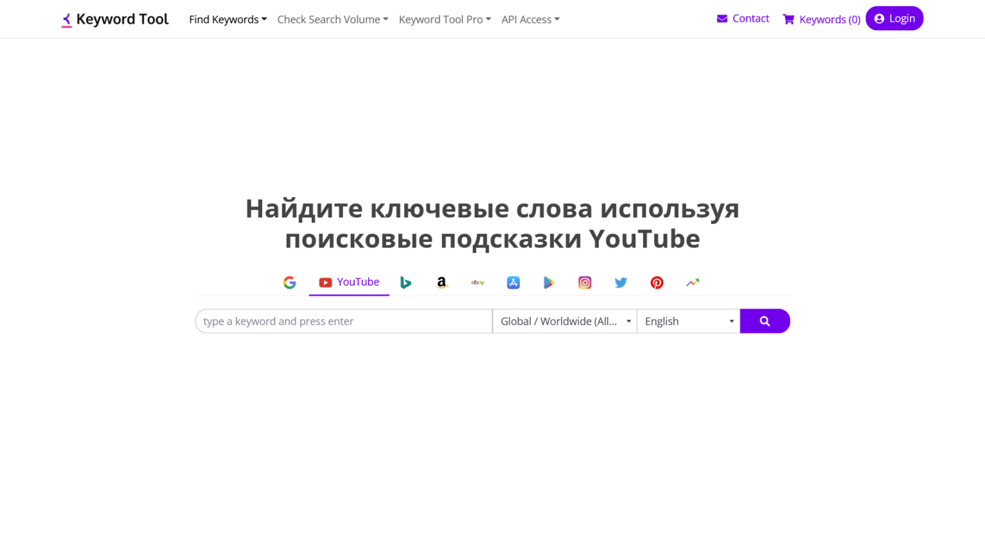Switch to the Twitter keyword tab

pos(621,282)
